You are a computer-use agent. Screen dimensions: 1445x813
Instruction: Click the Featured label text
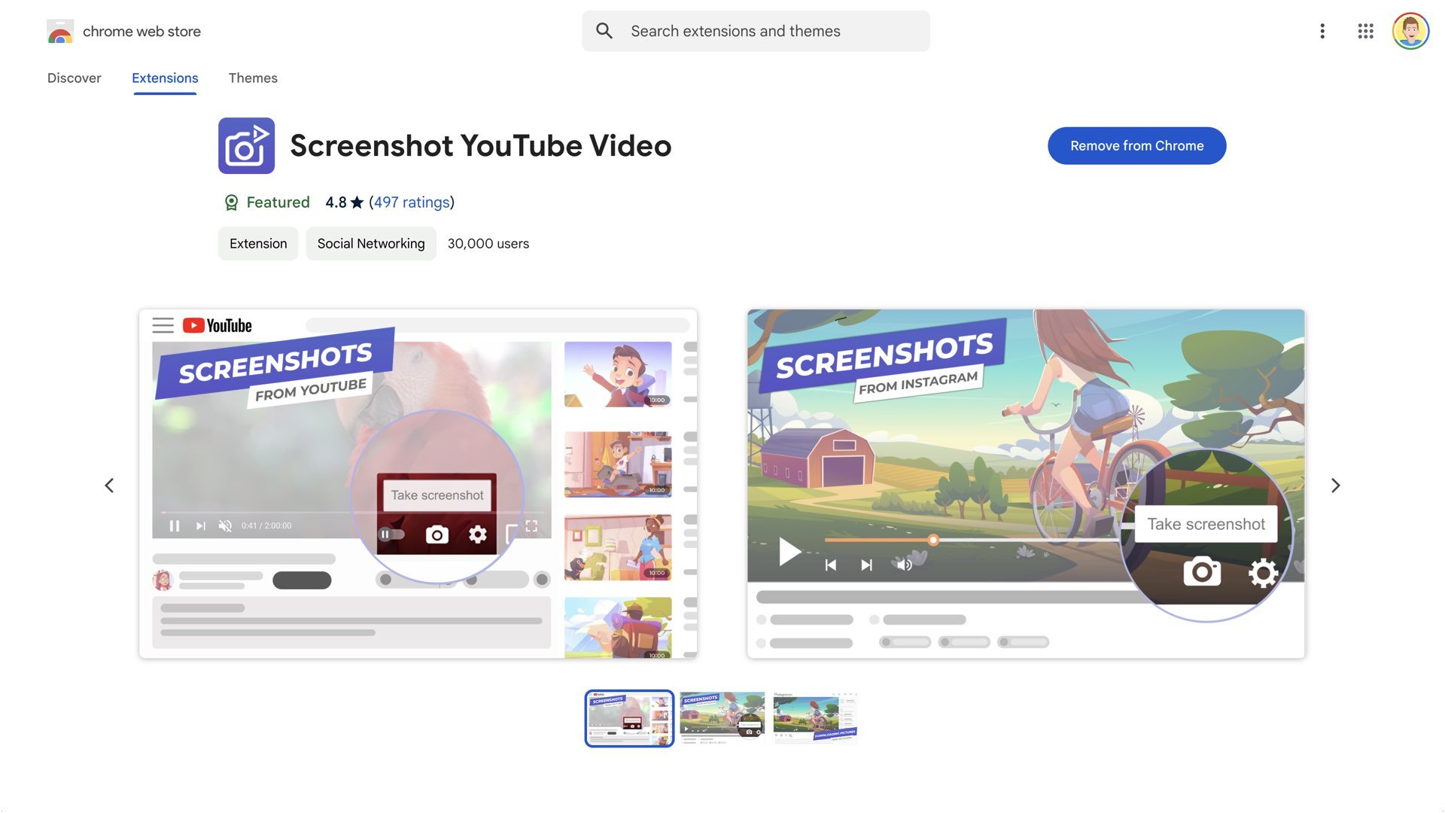[278, 202]
